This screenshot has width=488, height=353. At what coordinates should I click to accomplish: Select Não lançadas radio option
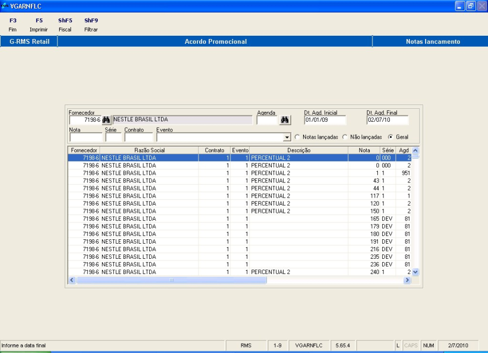(345, 137)
